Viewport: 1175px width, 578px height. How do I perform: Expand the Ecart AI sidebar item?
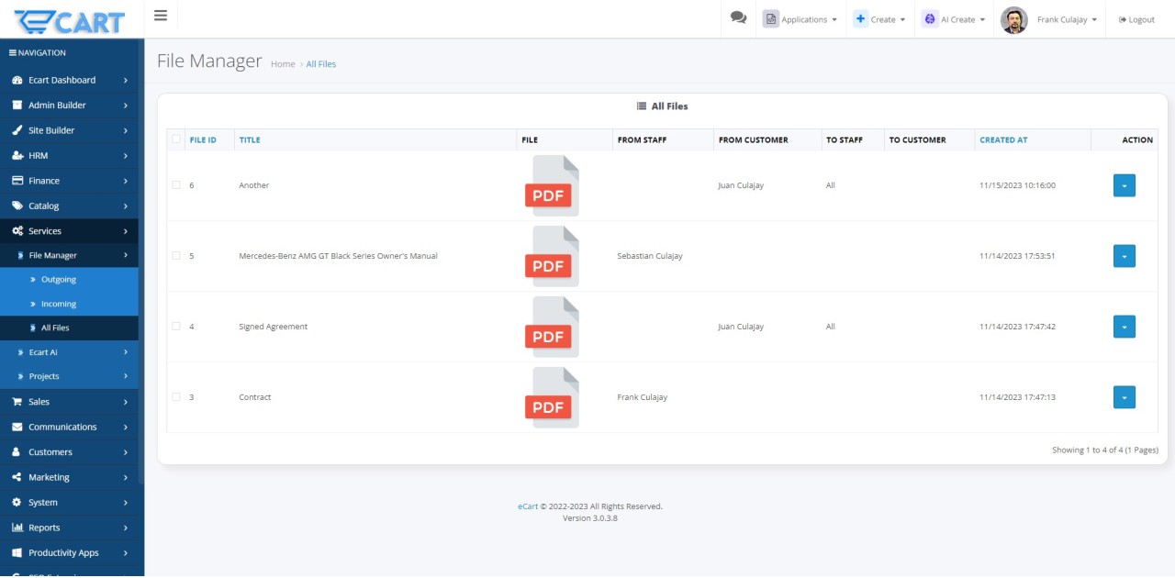(69, 352)
